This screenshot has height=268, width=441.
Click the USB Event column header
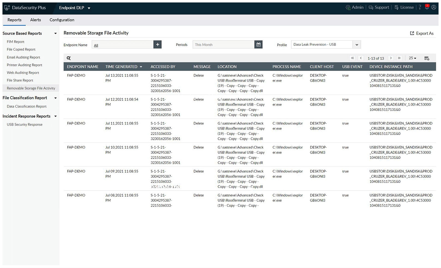352,67
